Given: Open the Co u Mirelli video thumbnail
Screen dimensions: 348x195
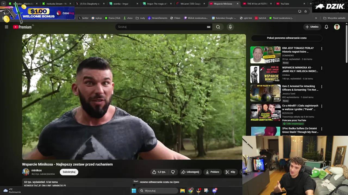Looking at the screenshot, I should click(x=265, y=112).
